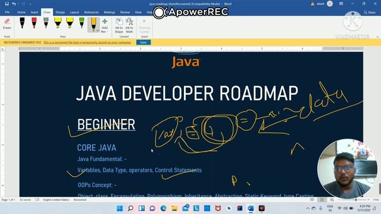Open the Mailings tab
The width and height of the screenshot is (381, 214).
(x=110, y=12)
